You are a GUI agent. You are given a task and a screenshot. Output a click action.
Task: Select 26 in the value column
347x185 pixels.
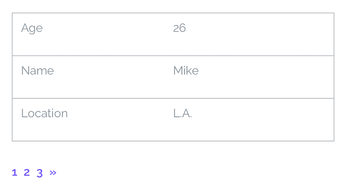point(179,28)
